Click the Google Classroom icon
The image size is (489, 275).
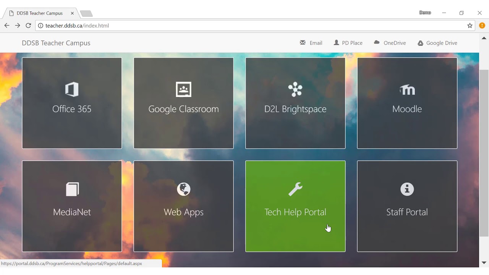click(183, 89)
